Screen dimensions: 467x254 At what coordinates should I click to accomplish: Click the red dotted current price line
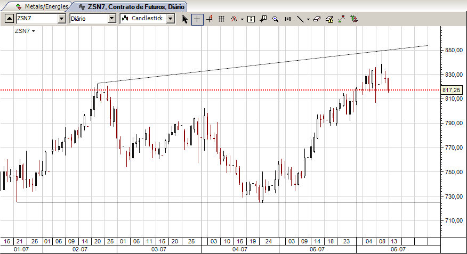click(x=220, y=90)
